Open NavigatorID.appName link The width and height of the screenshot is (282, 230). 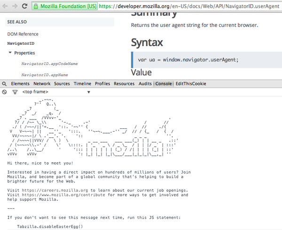45,75
